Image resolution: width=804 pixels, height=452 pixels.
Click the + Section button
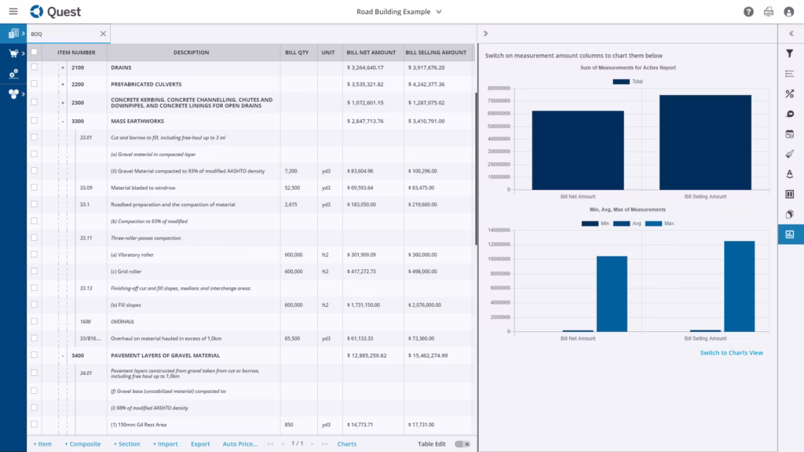click(x=126, y=444)
